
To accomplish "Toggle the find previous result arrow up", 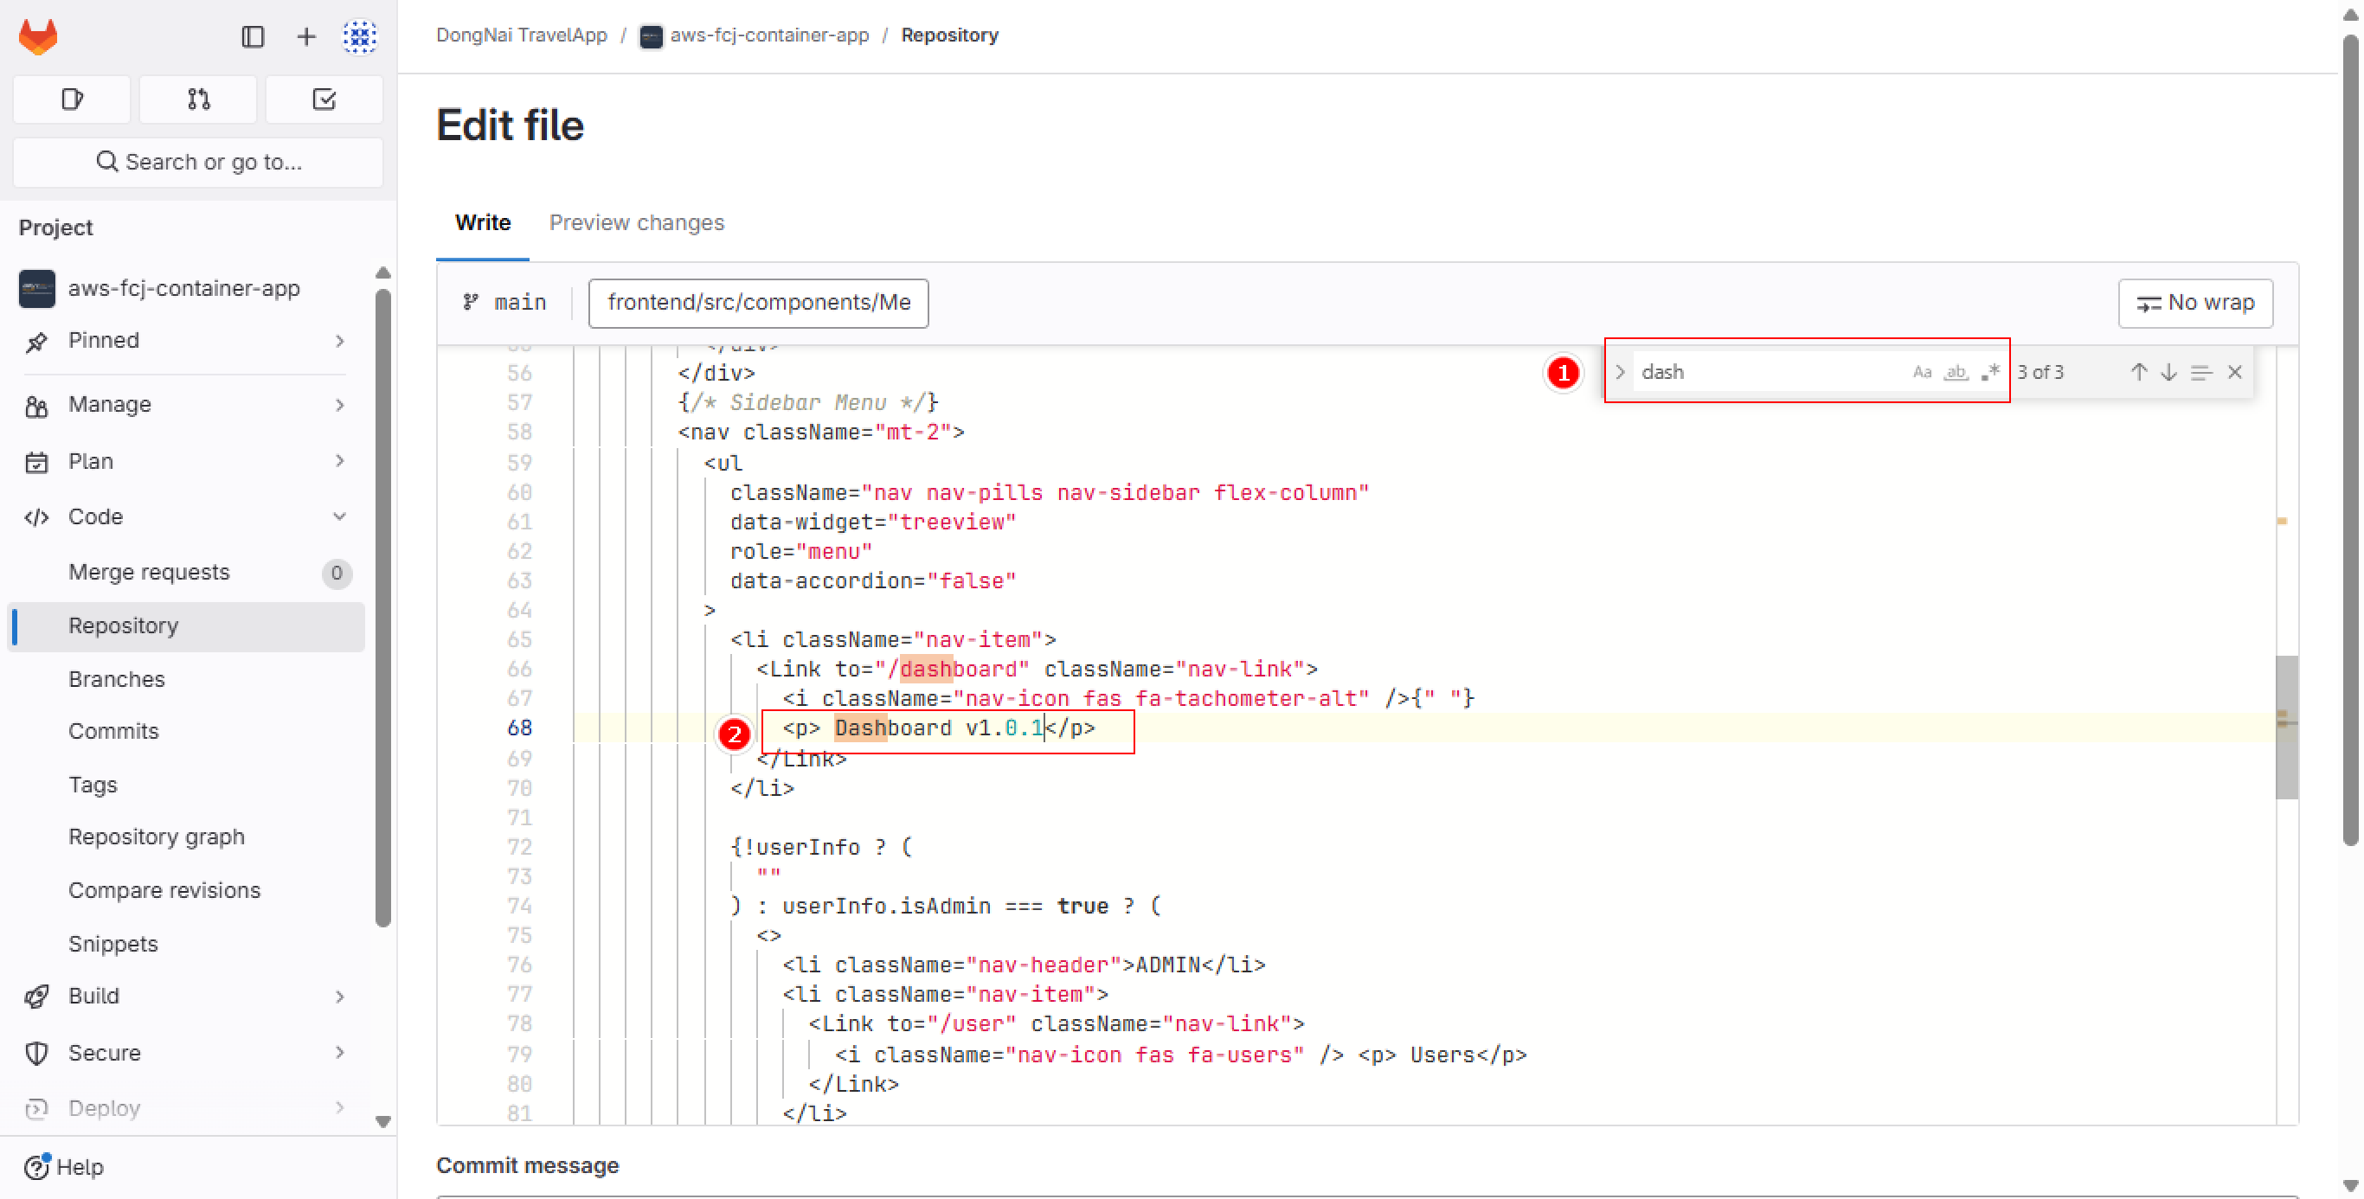I will [x=2139, y=372].
